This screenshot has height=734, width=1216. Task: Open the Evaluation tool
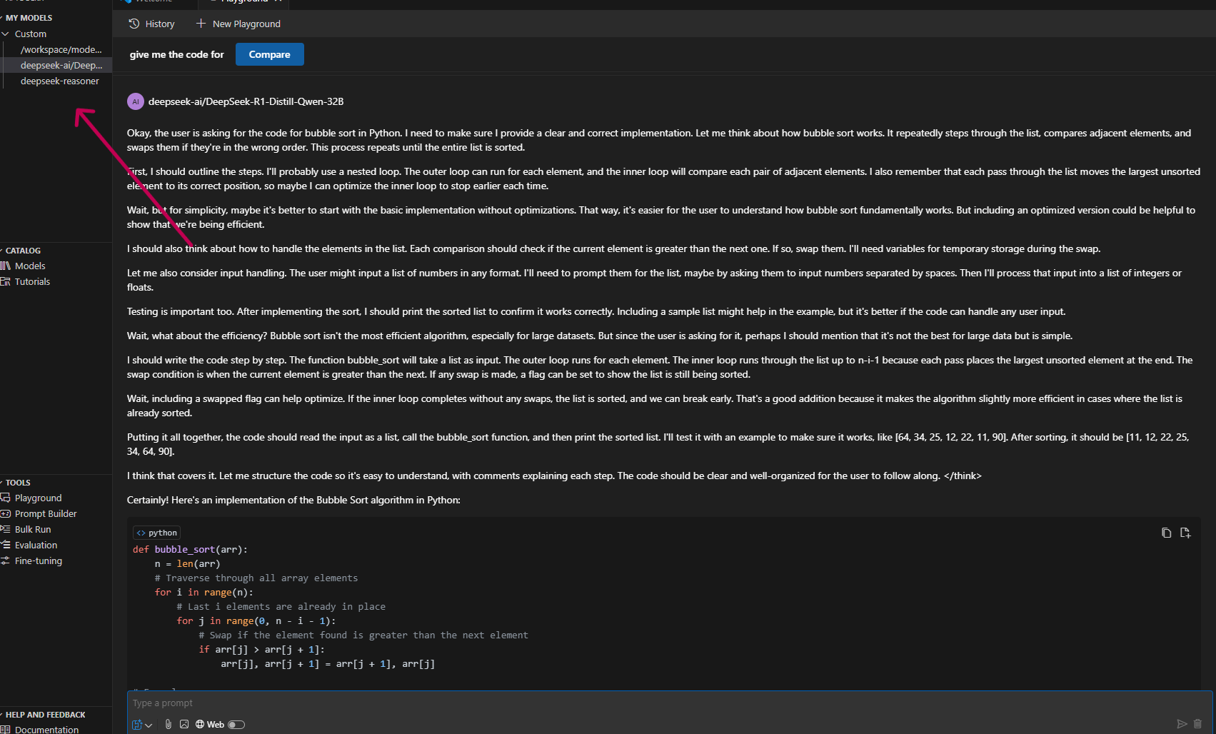pyautogui.click(x=36, y=545)
